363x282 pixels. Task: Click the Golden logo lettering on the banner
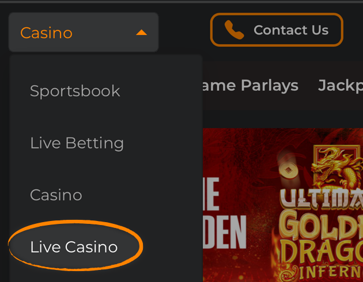[322, 225]
